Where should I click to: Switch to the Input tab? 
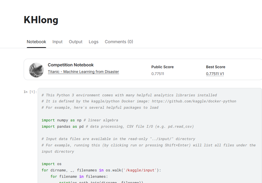coord(57,42)
